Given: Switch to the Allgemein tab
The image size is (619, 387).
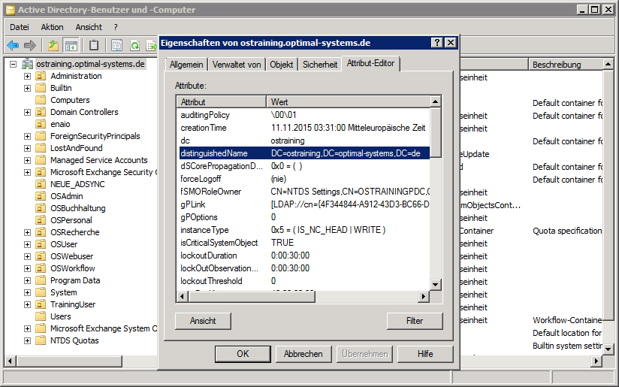Looking at the screenshot, I should 186,65.
